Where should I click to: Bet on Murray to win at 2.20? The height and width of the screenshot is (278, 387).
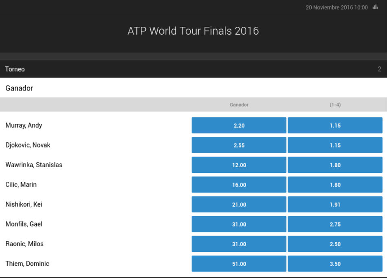239,126
